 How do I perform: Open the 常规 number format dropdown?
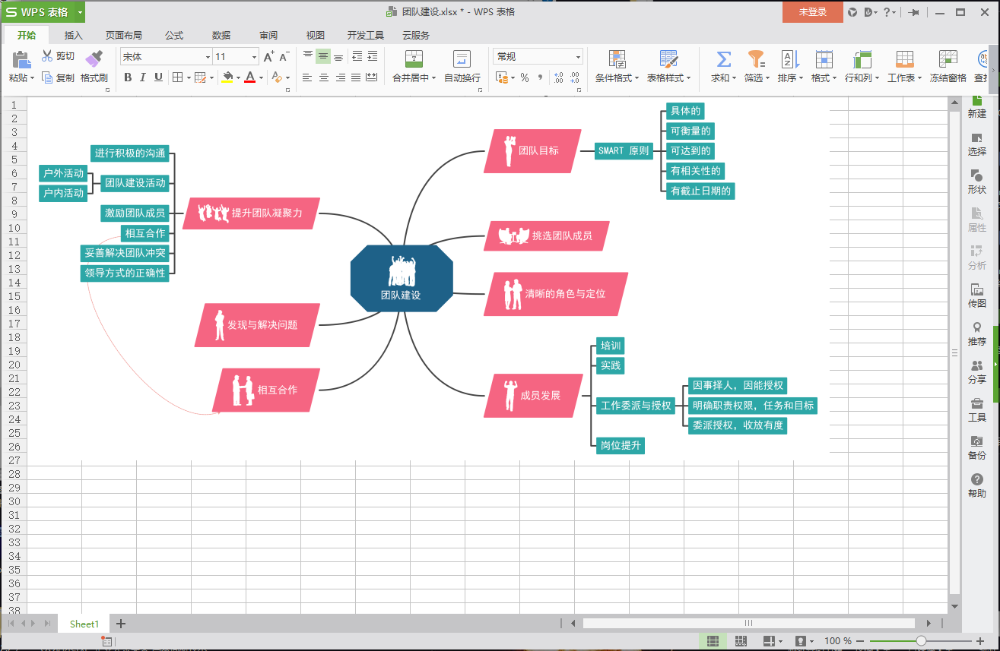[578, 57]
